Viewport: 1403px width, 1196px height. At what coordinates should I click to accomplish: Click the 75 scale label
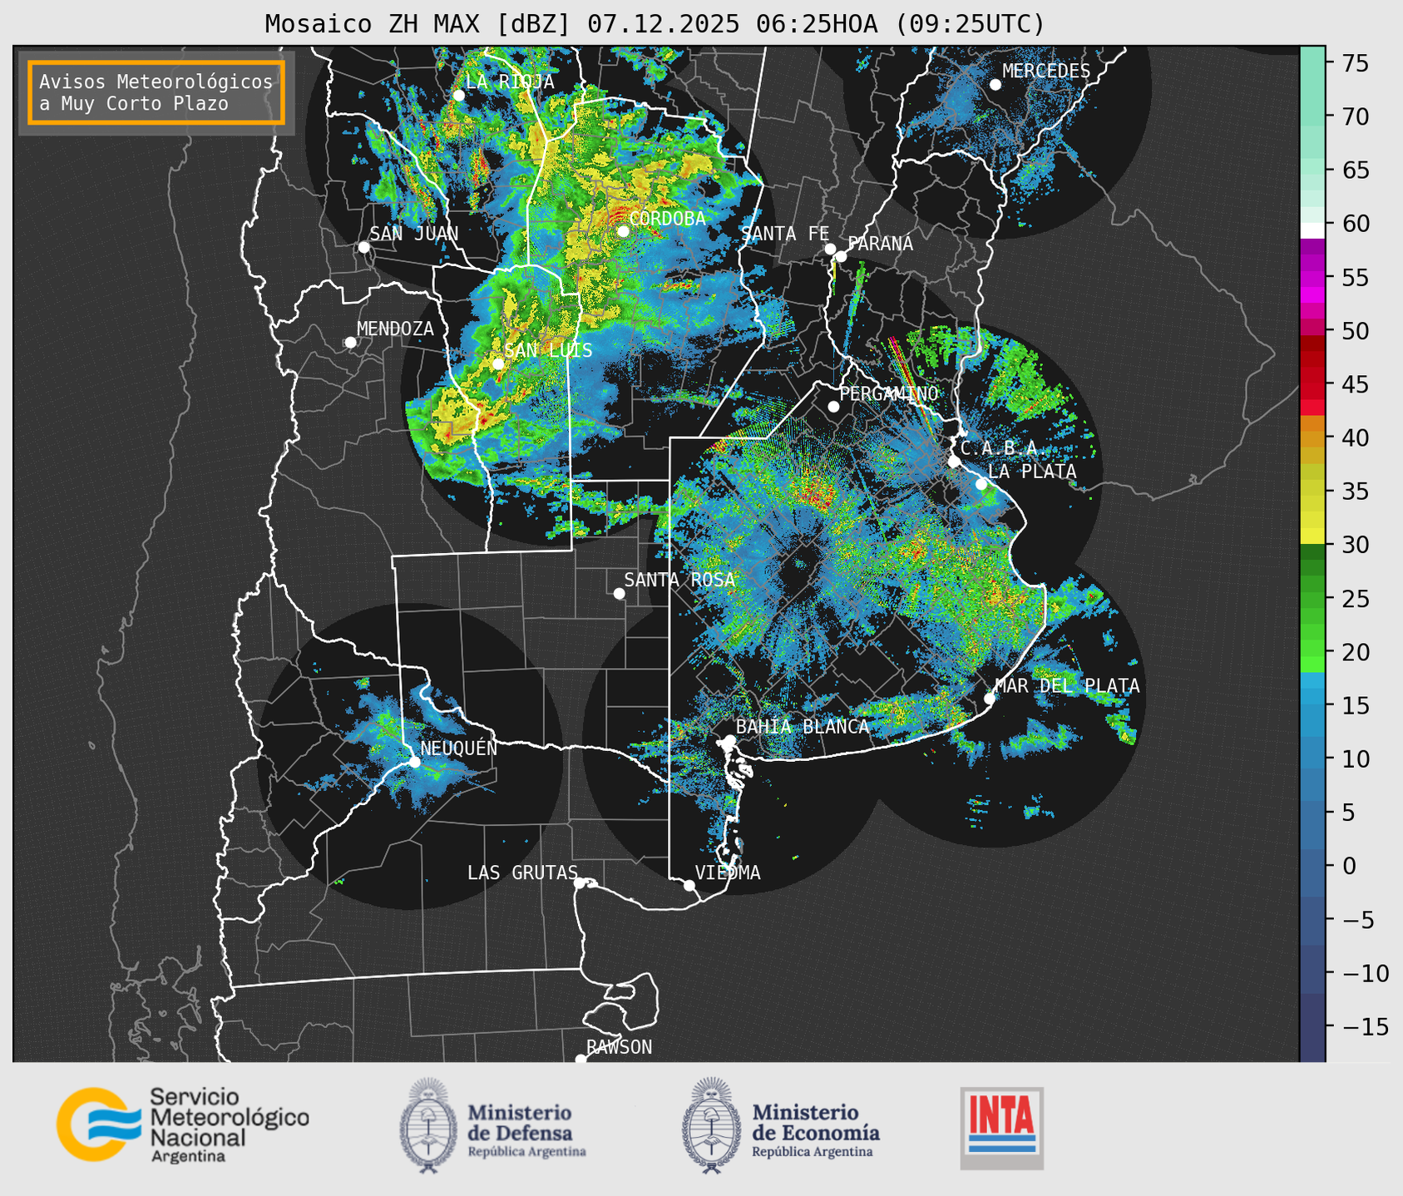click(x=1356, y=63)
